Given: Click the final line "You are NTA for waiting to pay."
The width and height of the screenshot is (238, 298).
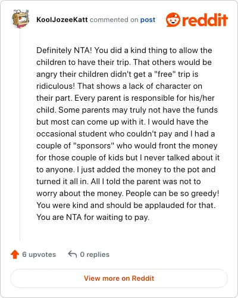Looking at the screenshot, I should click(93, 217).
